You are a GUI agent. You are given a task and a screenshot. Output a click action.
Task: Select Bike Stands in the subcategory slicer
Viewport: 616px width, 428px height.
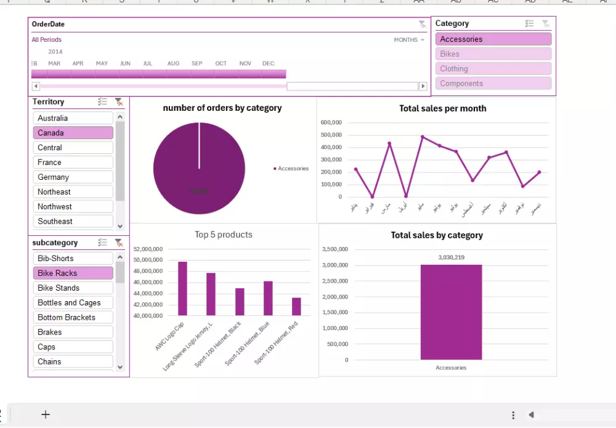(x=73, y=288)
